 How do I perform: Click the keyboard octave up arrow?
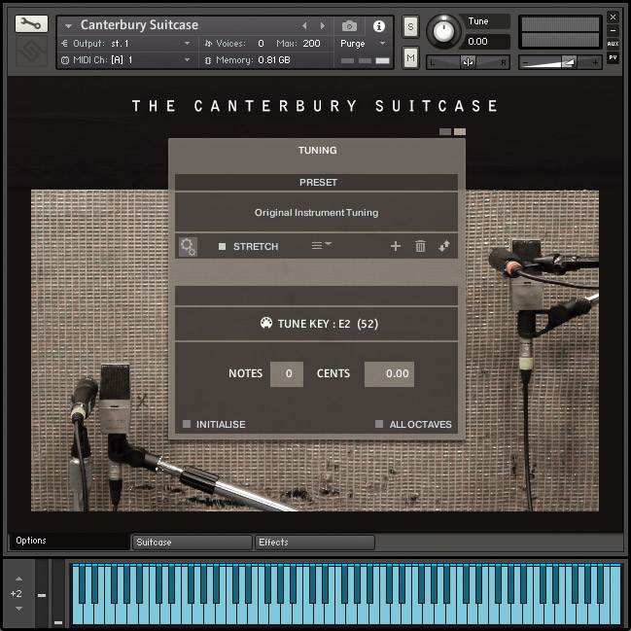[18, 578]
